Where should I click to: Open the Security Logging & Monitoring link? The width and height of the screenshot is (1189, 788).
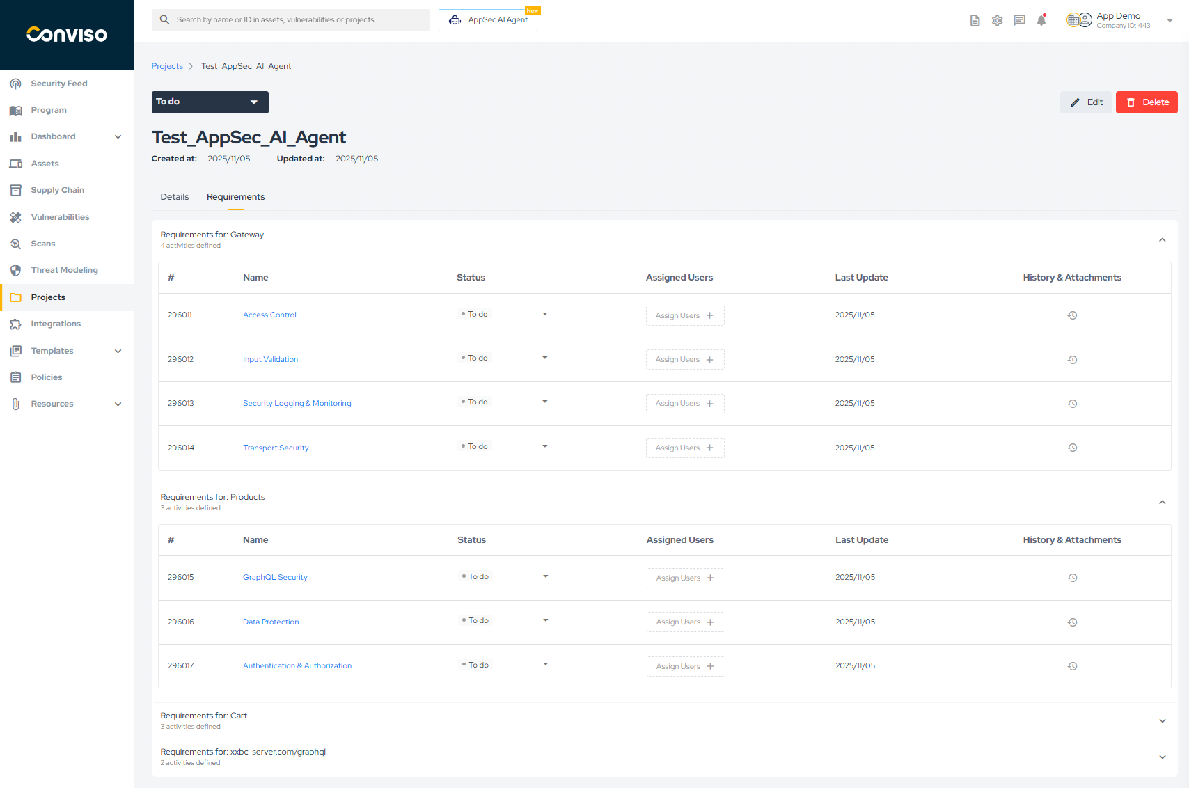click(297, 404)
